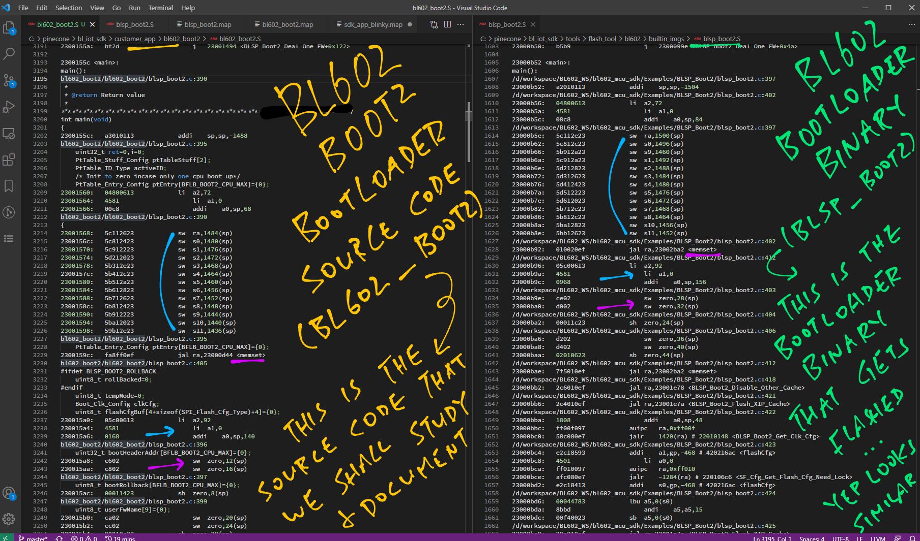
Task: Click the feedback icon in status bar
Action: point(898,538)
